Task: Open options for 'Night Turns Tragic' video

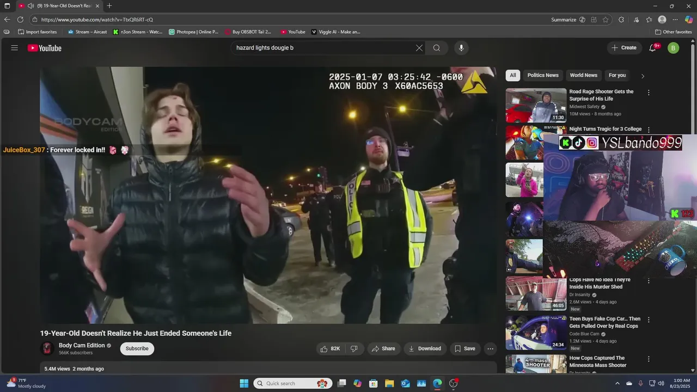Action: 649,130
